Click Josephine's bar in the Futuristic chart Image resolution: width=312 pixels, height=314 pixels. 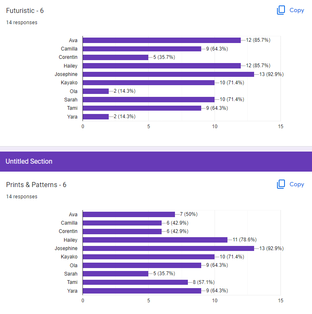point(168,74)
